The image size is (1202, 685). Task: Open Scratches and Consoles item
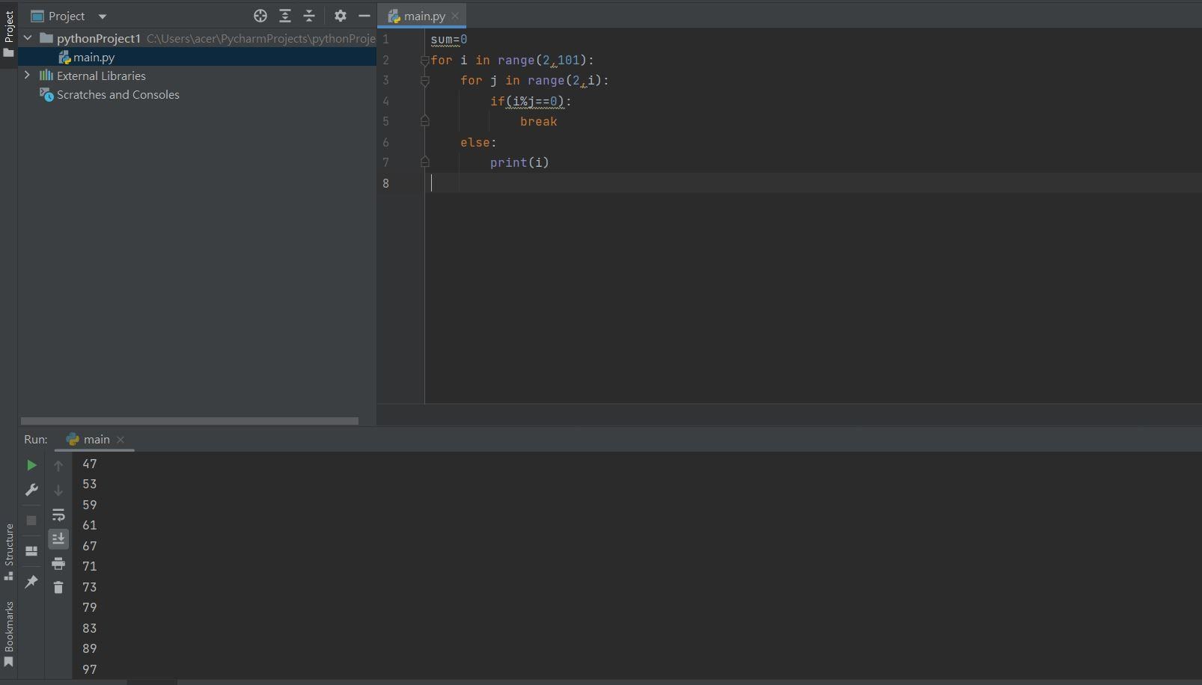(x=118, y=95)
